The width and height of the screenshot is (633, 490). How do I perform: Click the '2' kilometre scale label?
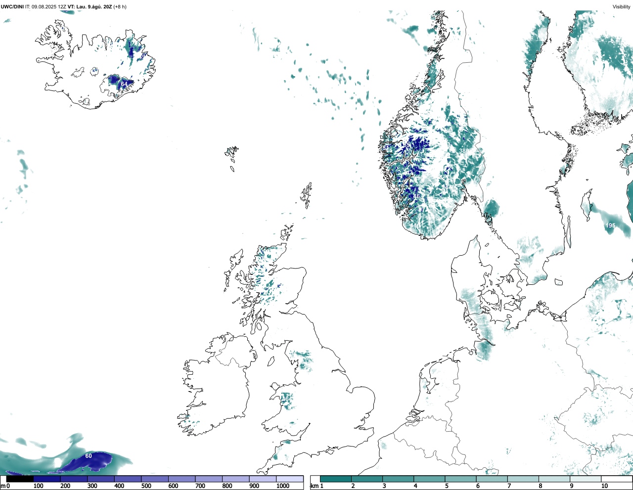353,486
